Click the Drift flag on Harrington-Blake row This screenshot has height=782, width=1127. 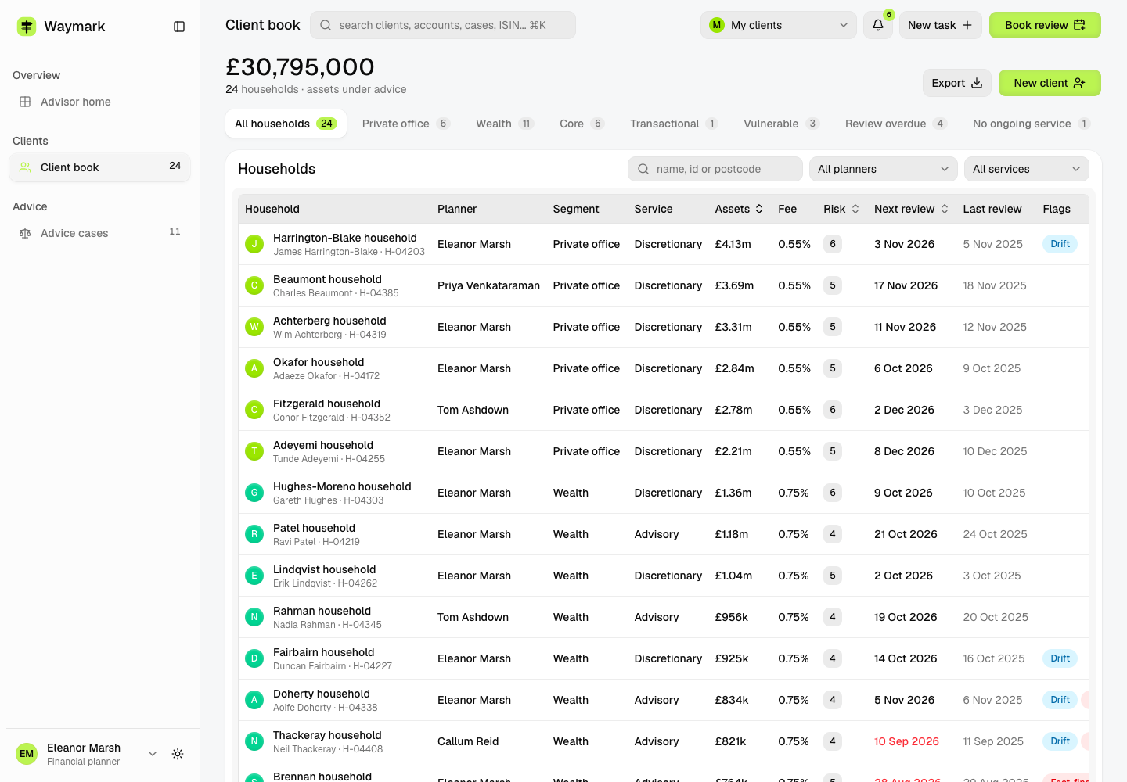tap(1060, 244)
